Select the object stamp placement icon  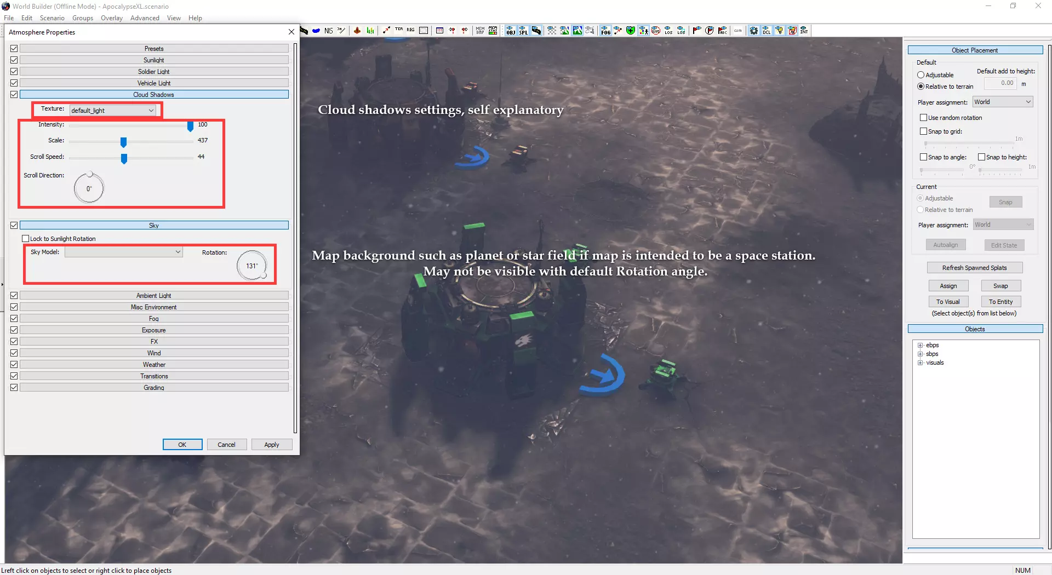[x=357, y=31]
